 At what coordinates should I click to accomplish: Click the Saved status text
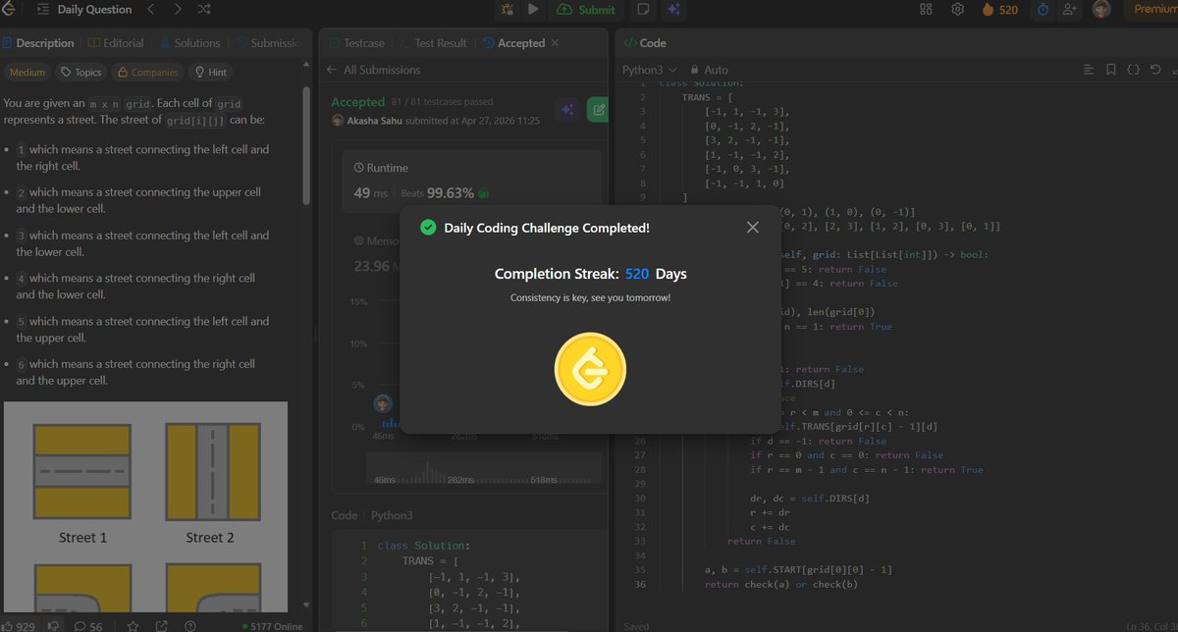coord(636,626)
